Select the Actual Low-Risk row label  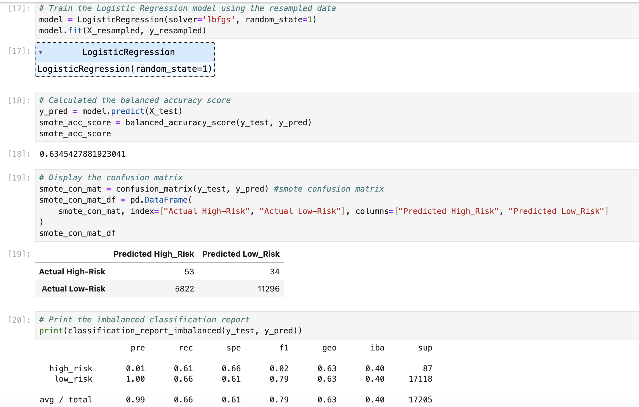(x=73, y=289)
